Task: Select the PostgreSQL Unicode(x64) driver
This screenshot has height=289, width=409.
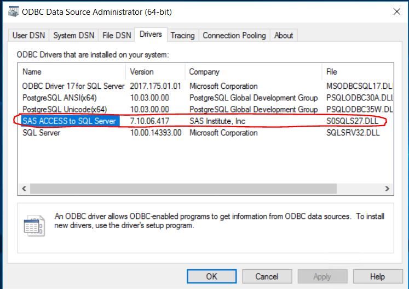Action: [65, 109]
